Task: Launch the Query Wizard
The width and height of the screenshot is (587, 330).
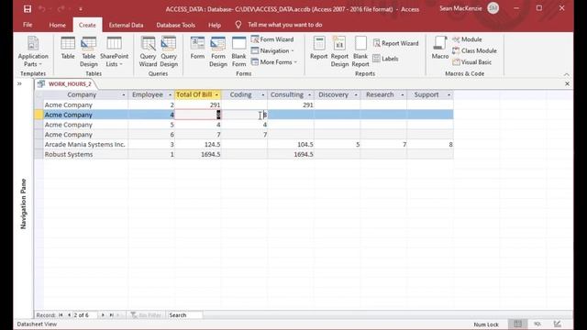Action: [148, 52]
